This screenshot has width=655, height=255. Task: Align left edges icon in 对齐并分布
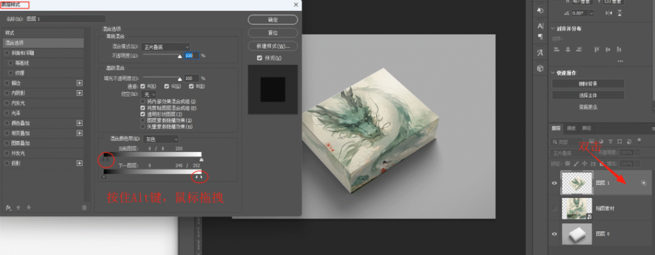[x=556, y=49]
